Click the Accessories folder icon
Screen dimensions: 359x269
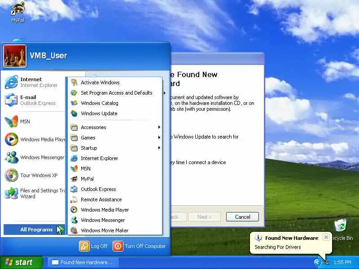(x=74, y=127)
